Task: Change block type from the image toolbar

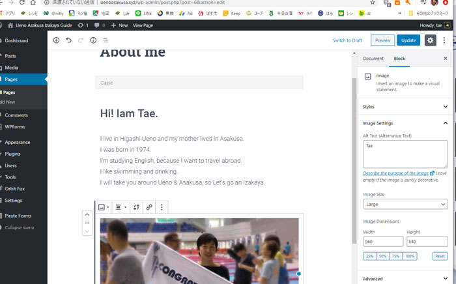Action: tap(104, 207)
